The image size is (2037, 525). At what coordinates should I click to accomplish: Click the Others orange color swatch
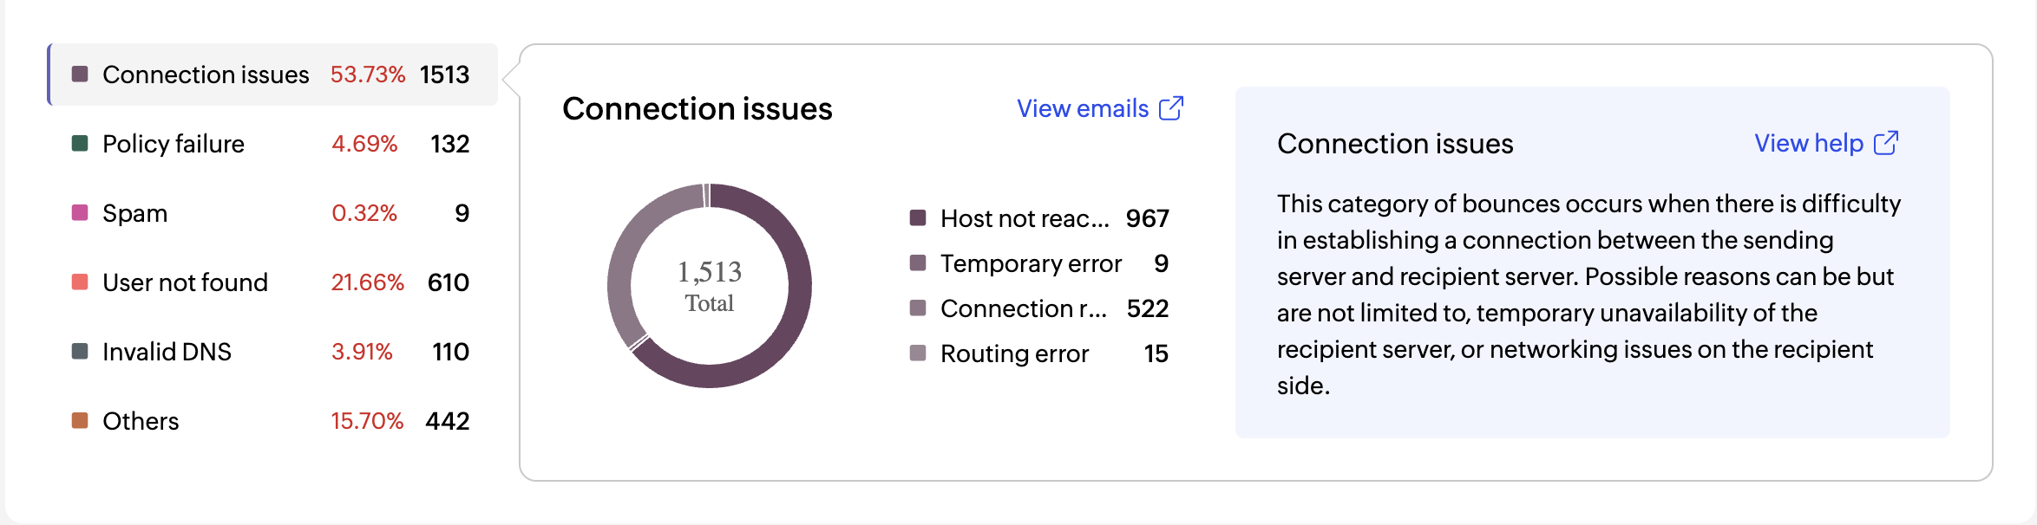[80, 420]
